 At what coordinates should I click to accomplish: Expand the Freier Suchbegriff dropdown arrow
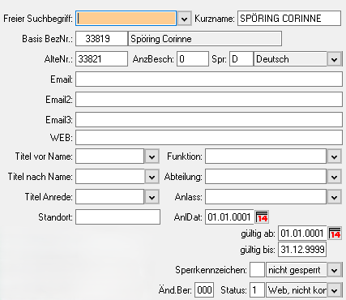185,19
